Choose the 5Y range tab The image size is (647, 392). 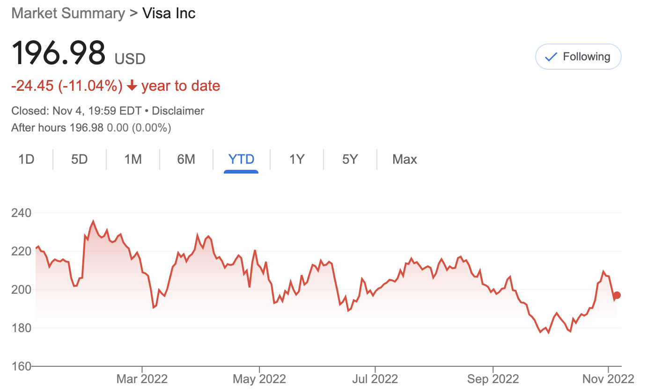pos(350,160)
